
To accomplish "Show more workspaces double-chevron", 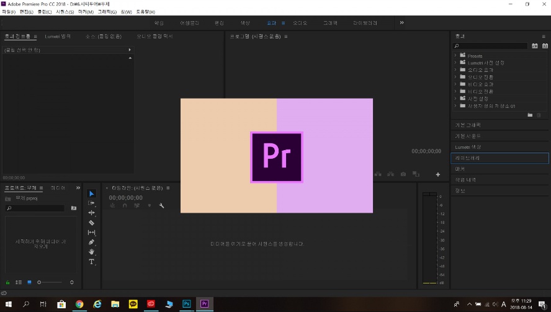I will (401, 23).
